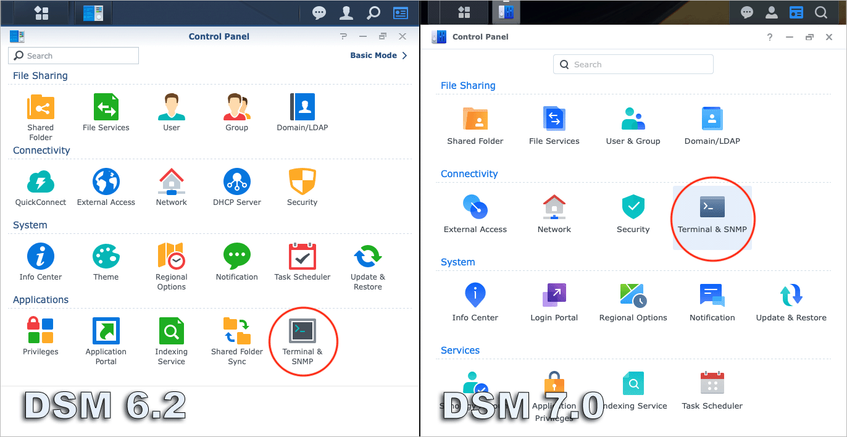Open Regional Options in DSM 6.2 panel
Viewport: 847px width, 437px height.
(x=172, y=267)
